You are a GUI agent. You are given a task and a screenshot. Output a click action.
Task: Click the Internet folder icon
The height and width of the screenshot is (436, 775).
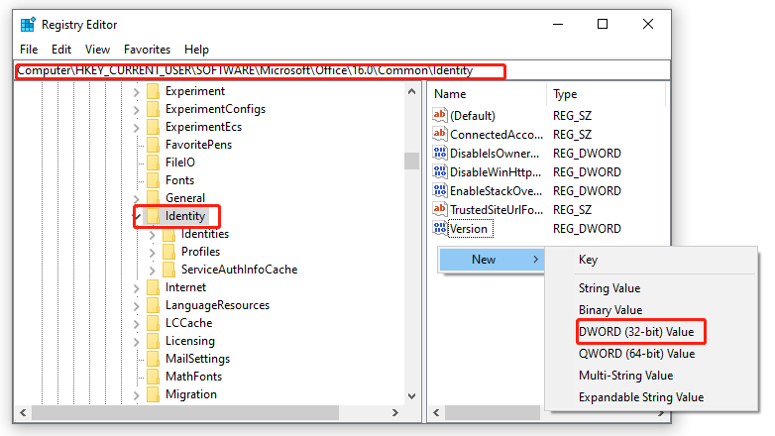tap(154, 287)
